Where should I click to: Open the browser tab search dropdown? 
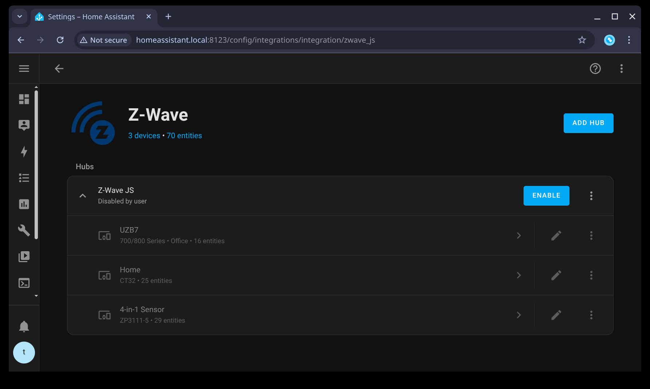(x=20, y=16)
